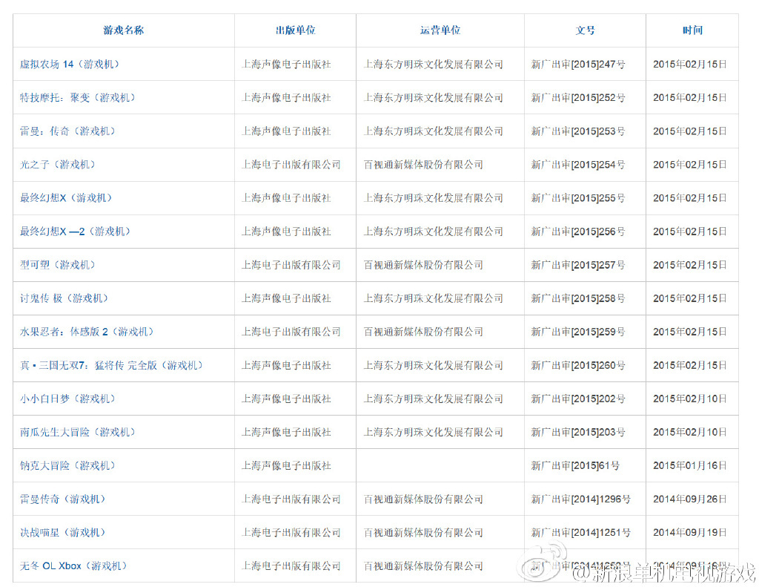Viewport: 759px width, 587px height.
Task: Select document number 新广出审[2015]258号
Action: (x=578, y=298)
